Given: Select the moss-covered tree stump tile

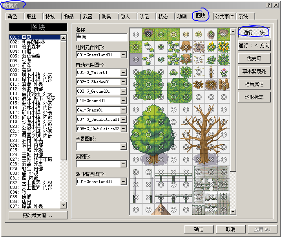Looking at the screenshot, I should (x=186, y=59).
